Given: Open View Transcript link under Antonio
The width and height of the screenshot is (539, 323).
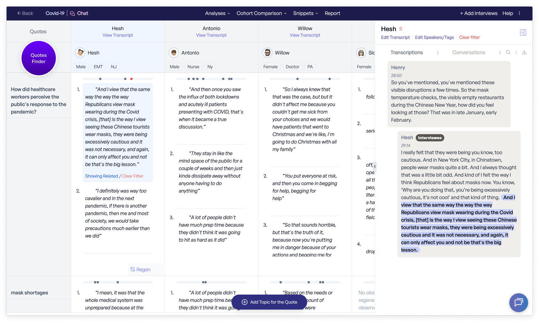Looking at the screenshot, I should click(211, 35).
